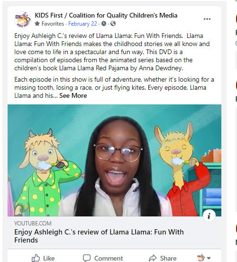Click the speech bubble Comment icon

click(87, 258)
